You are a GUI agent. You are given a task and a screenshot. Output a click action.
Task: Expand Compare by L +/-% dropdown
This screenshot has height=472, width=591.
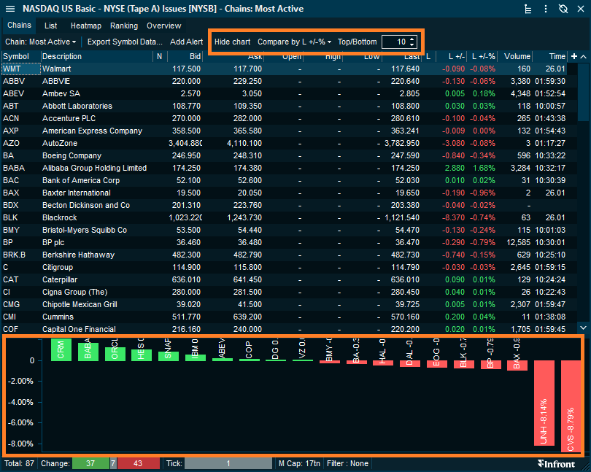[x=294, y=42]
